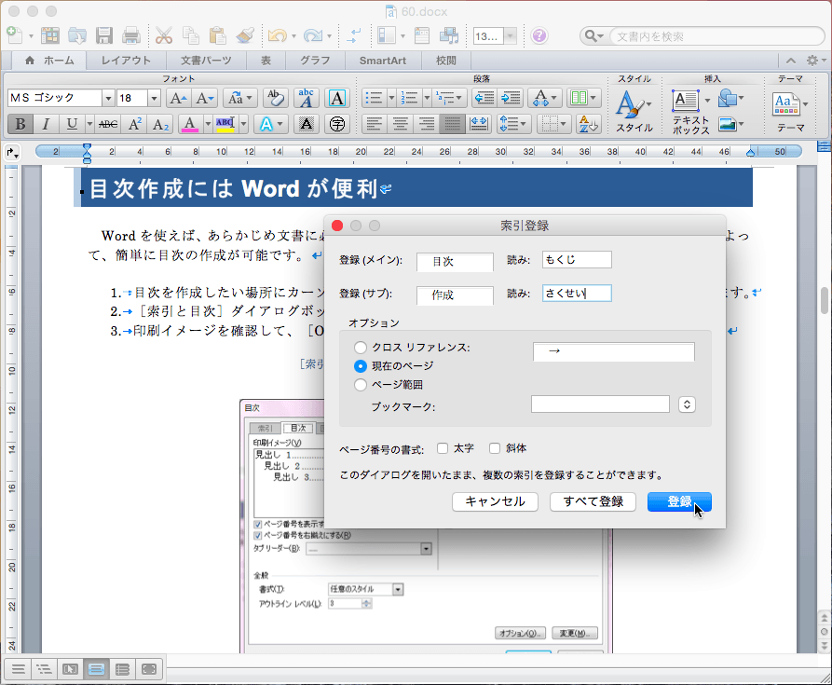Switch to draft view at bottom bar
Image resolution: width=832 pixels, height=685 pixels.
point(18,669)
